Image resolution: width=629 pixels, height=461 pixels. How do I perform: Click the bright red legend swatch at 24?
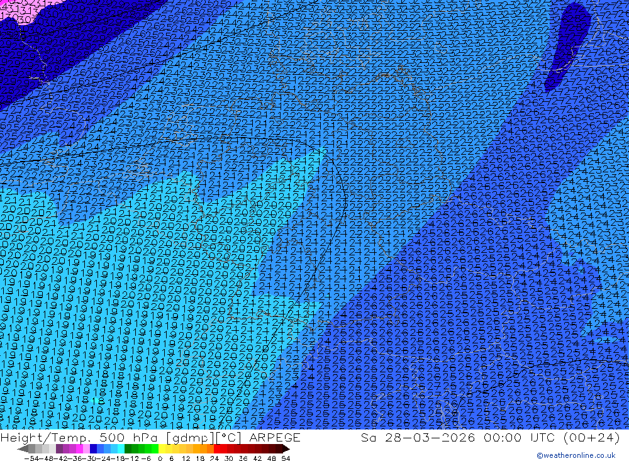[x=217, y=448]
